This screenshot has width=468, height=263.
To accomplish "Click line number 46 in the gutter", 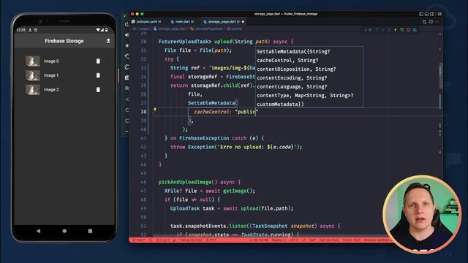I will tap(143, 182).
